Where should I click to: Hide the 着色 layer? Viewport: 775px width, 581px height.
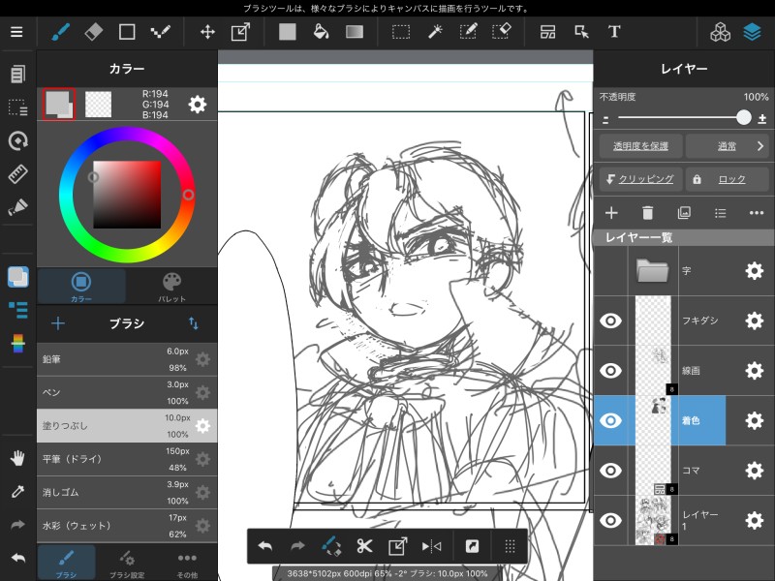click(611, 420)
